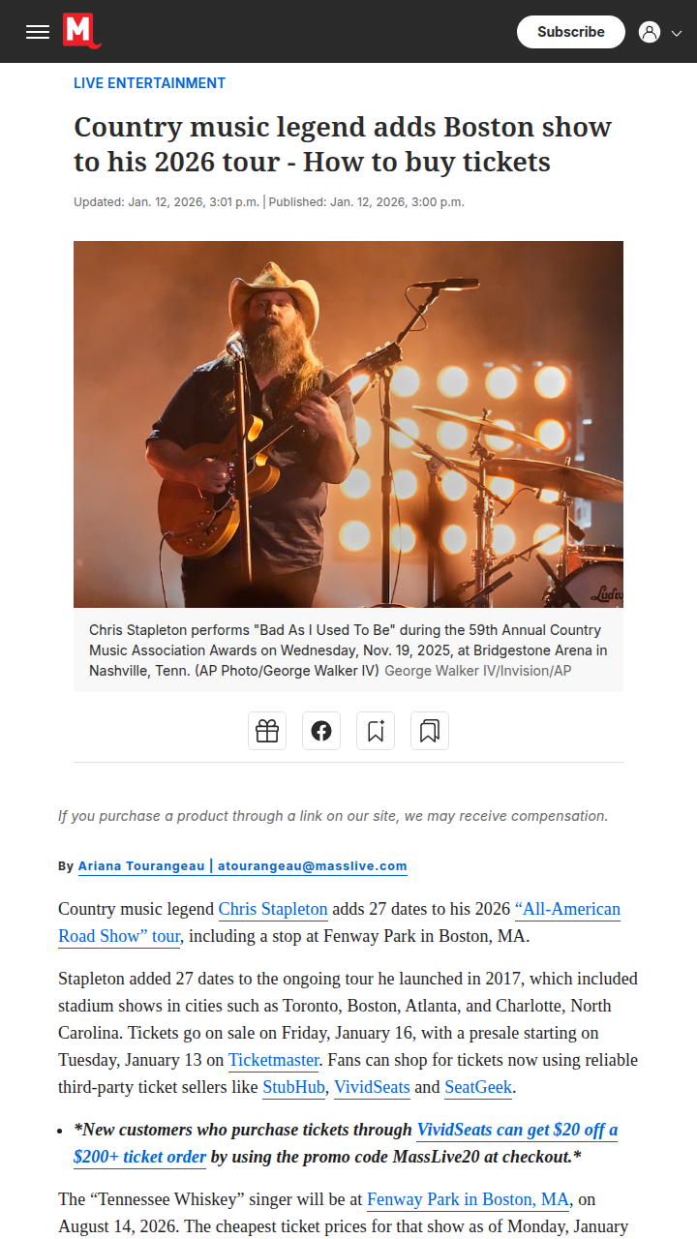Screen dimensions: 697x1239
Task: Open Fenway Park in Boston, MA link
Action: [469, 1199]
